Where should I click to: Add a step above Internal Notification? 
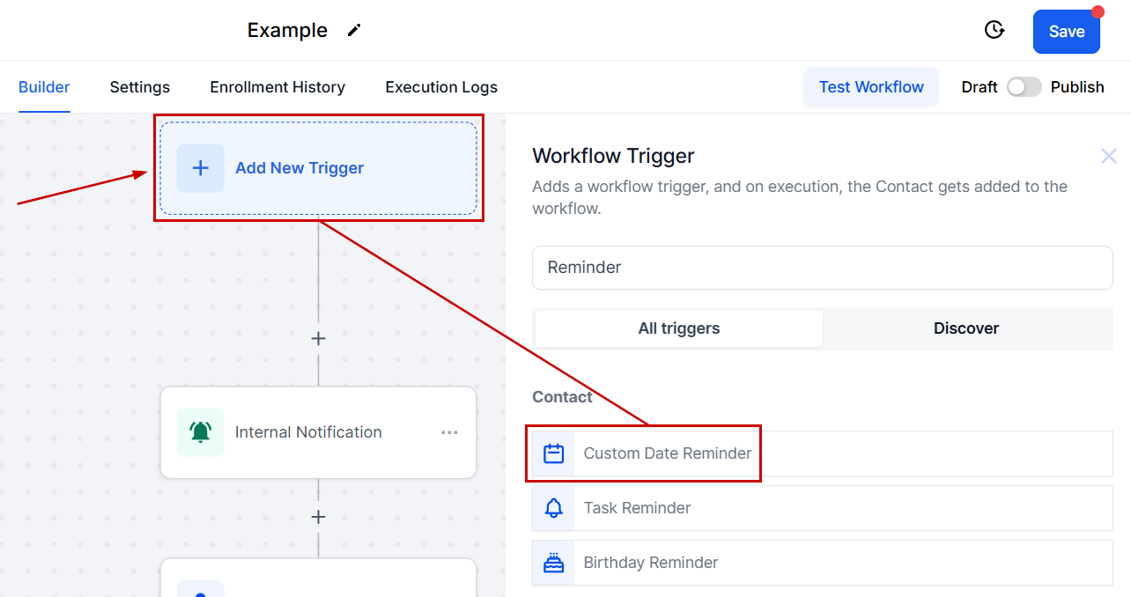coord(318,338)
